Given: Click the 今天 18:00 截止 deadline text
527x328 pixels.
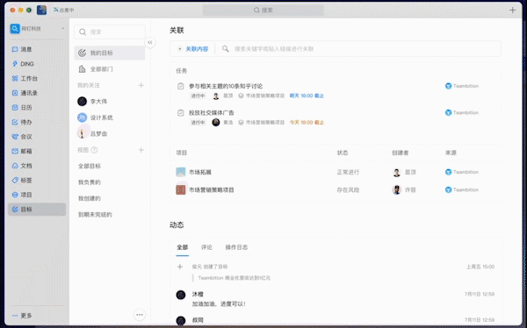Looking at the screenshot, I should click(x=307, y=122).
